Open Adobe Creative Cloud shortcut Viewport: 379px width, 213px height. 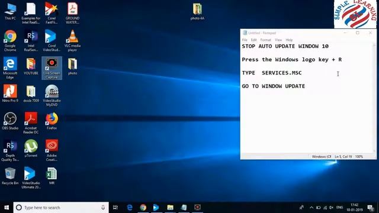pyautogui.click(x=52, y=150)
